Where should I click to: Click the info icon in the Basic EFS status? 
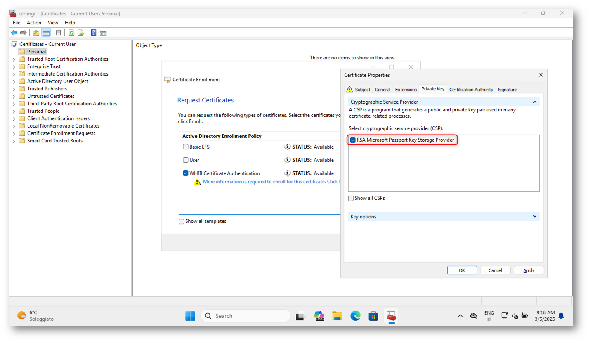coord(288,147)
